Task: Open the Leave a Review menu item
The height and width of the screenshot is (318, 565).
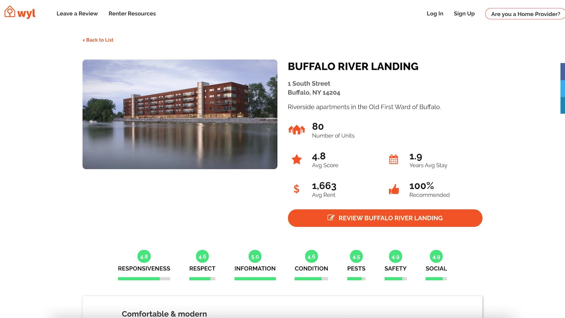Action: [x=77, y=14]
